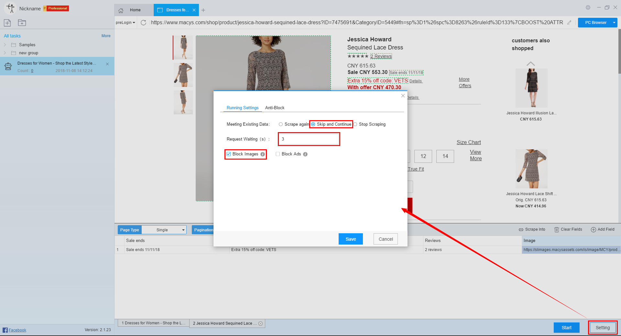
Task: Select the Stop Scraping radio button
Action: point(355,124)
